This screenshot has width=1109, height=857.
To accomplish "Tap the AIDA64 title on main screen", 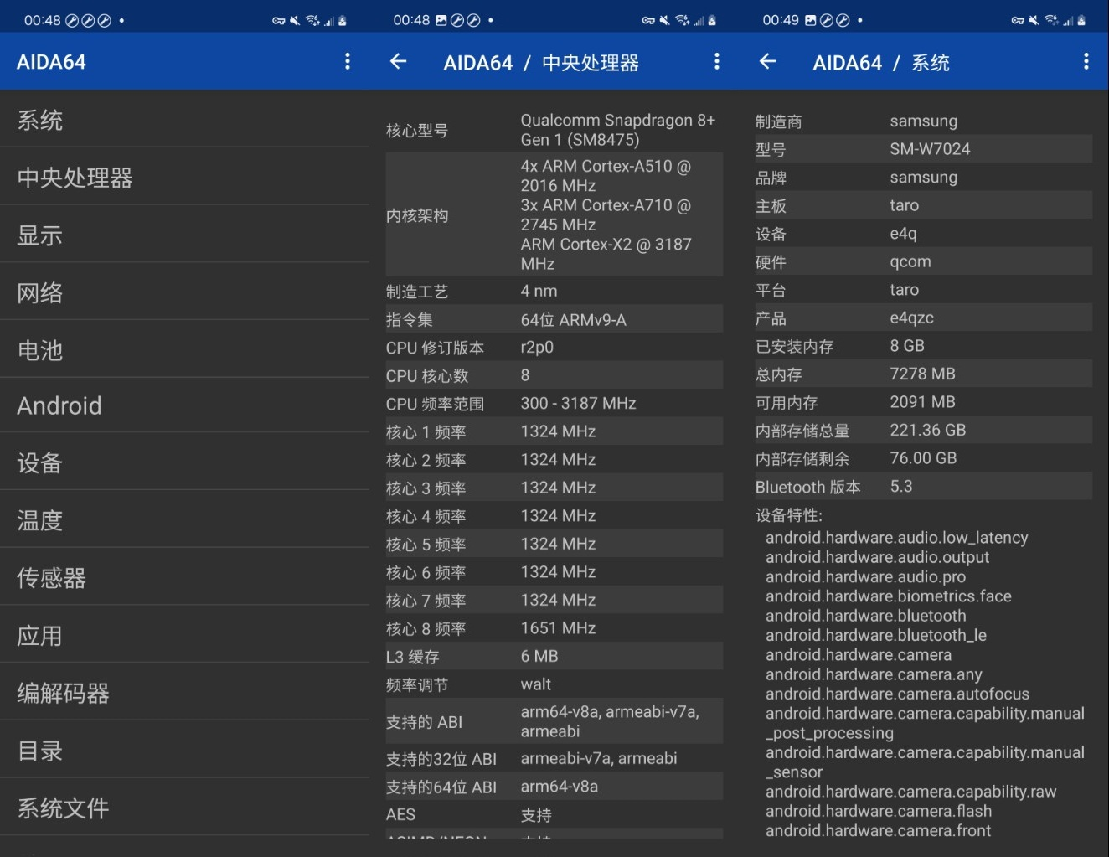I will point(51,61).
